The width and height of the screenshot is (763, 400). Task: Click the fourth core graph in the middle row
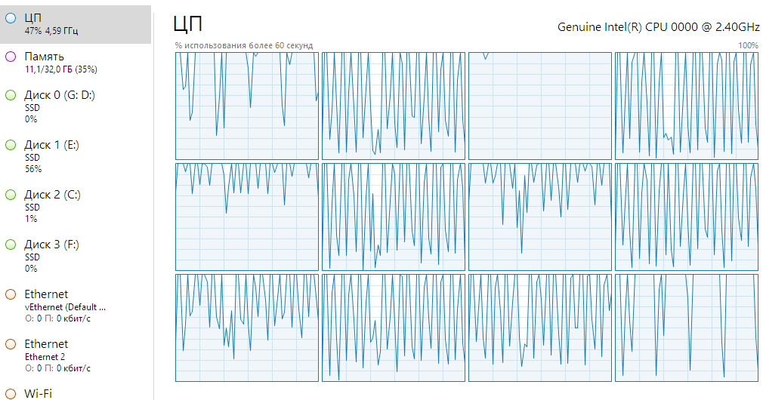[x=686, y=217]
